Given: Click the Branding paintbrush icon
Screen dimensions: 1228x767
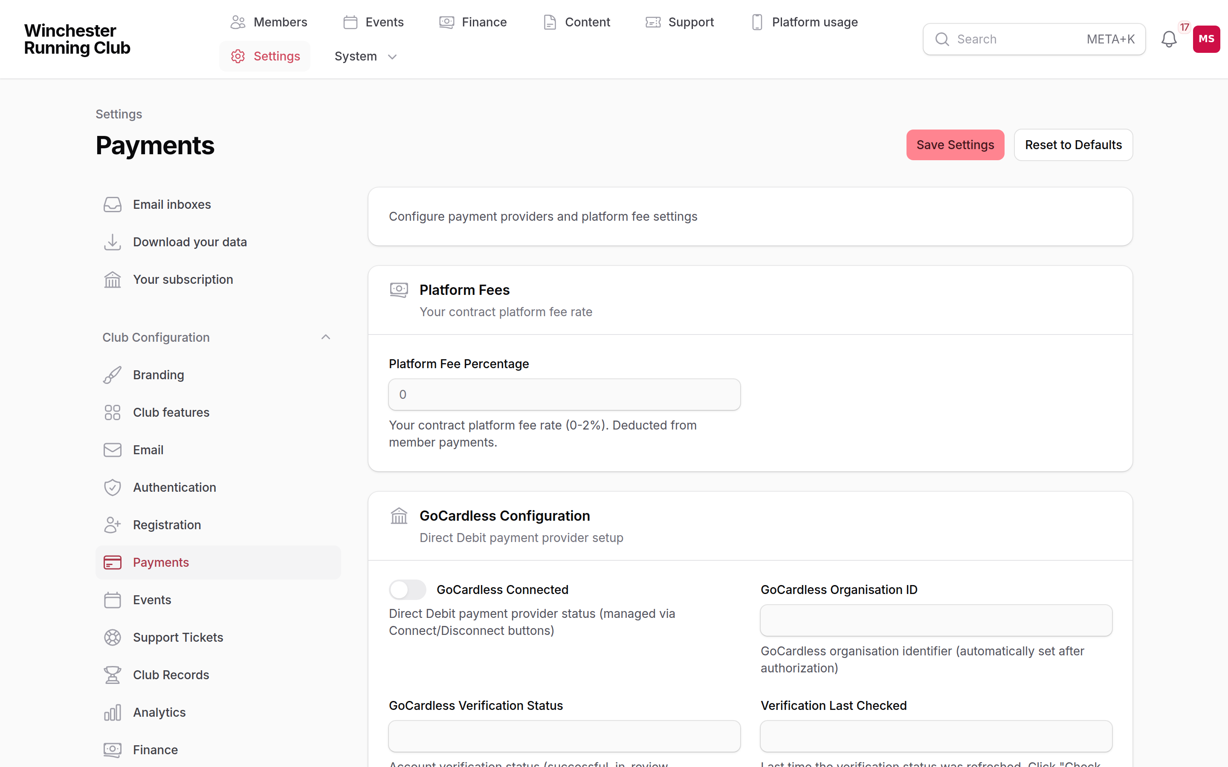Looking at the screenshot, I should point(113,375).
